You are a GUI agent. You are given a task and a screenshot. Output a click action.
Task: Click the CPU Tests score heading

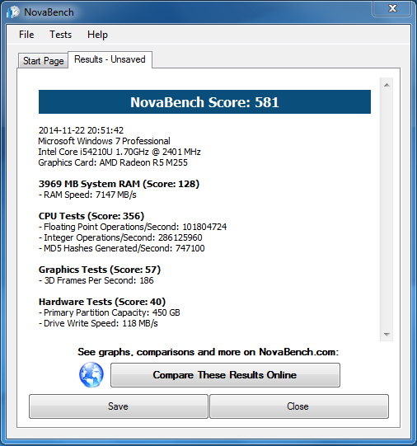[91, 216]
